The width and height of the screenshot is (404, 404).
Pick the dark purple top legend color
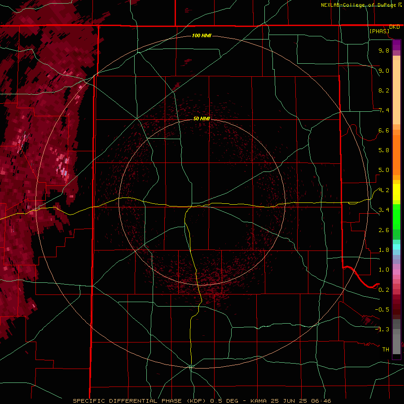(396, 45)
